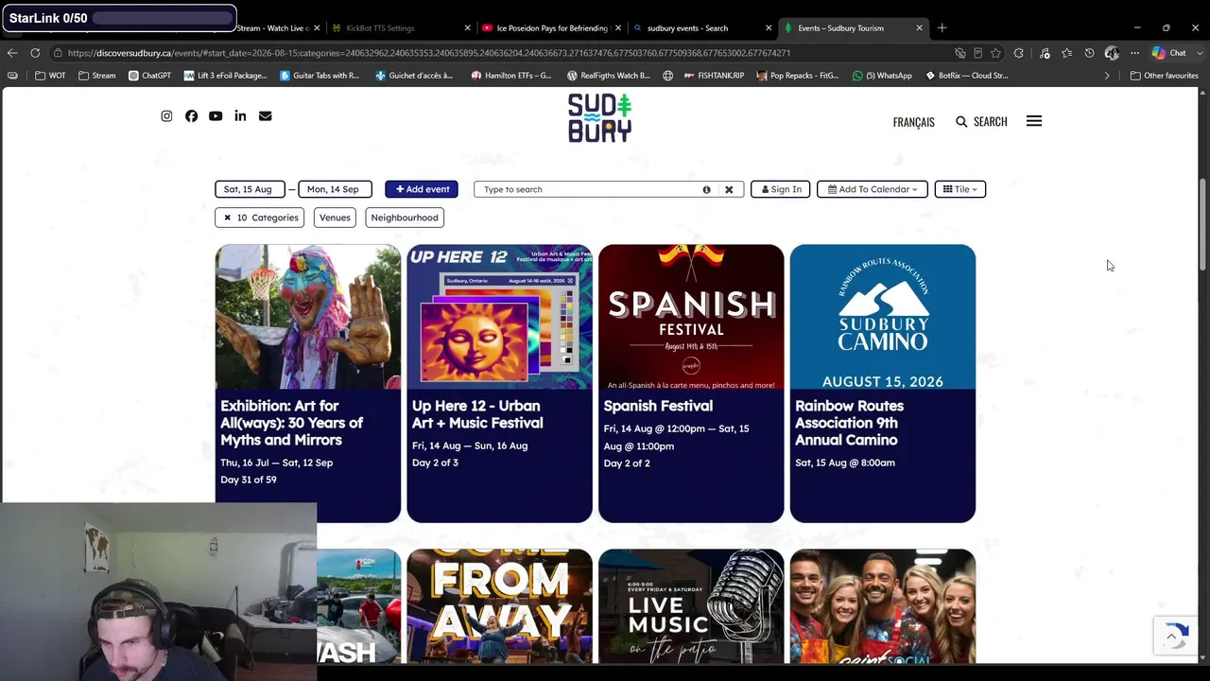Open the Hamilton ETFs bookmark
1210x681 pixels.
click(x=511, y=76)
